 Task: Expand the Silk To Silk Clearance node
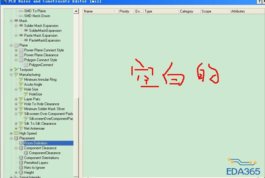[16, 124]
